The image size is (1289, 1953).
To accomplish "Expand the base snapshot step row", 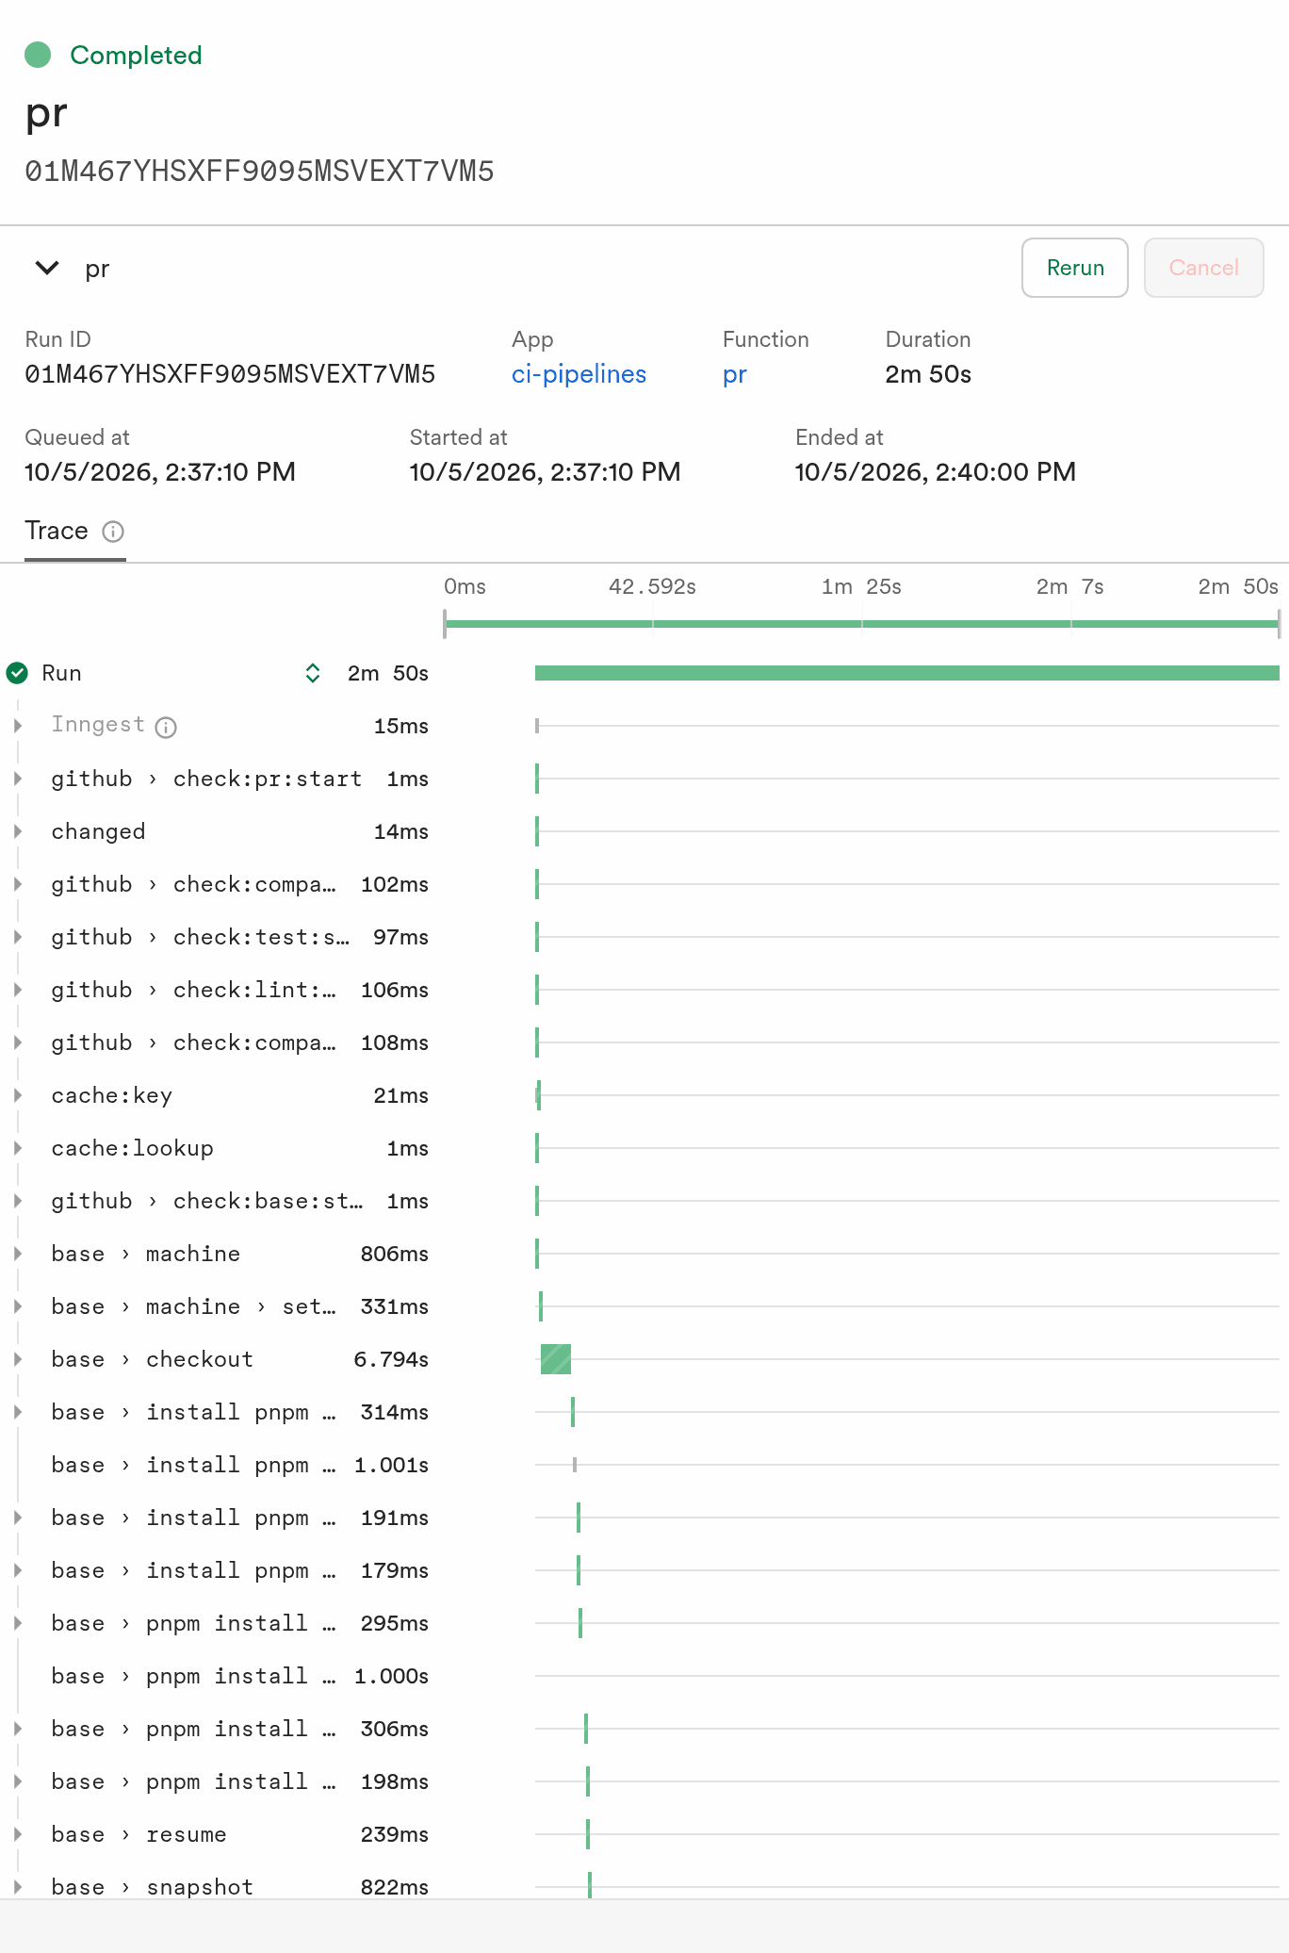I will [18, 1887].
